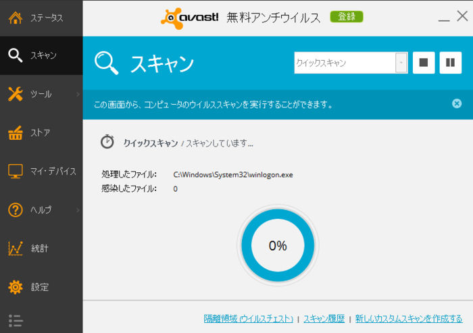Open the ストア basket icon

tap(16, 132)
